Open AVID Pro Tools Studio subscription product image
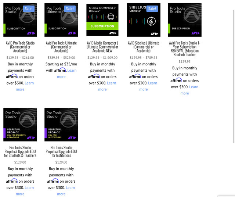The width and height of the screenshot is (235, 197). [20, 20]
